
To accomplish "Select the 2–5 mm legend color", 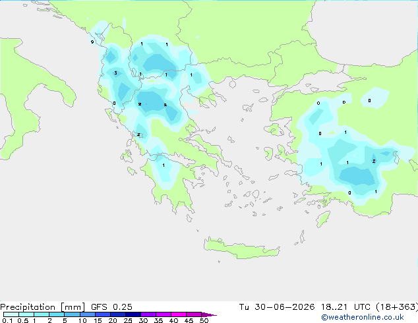I will [57, 314].
